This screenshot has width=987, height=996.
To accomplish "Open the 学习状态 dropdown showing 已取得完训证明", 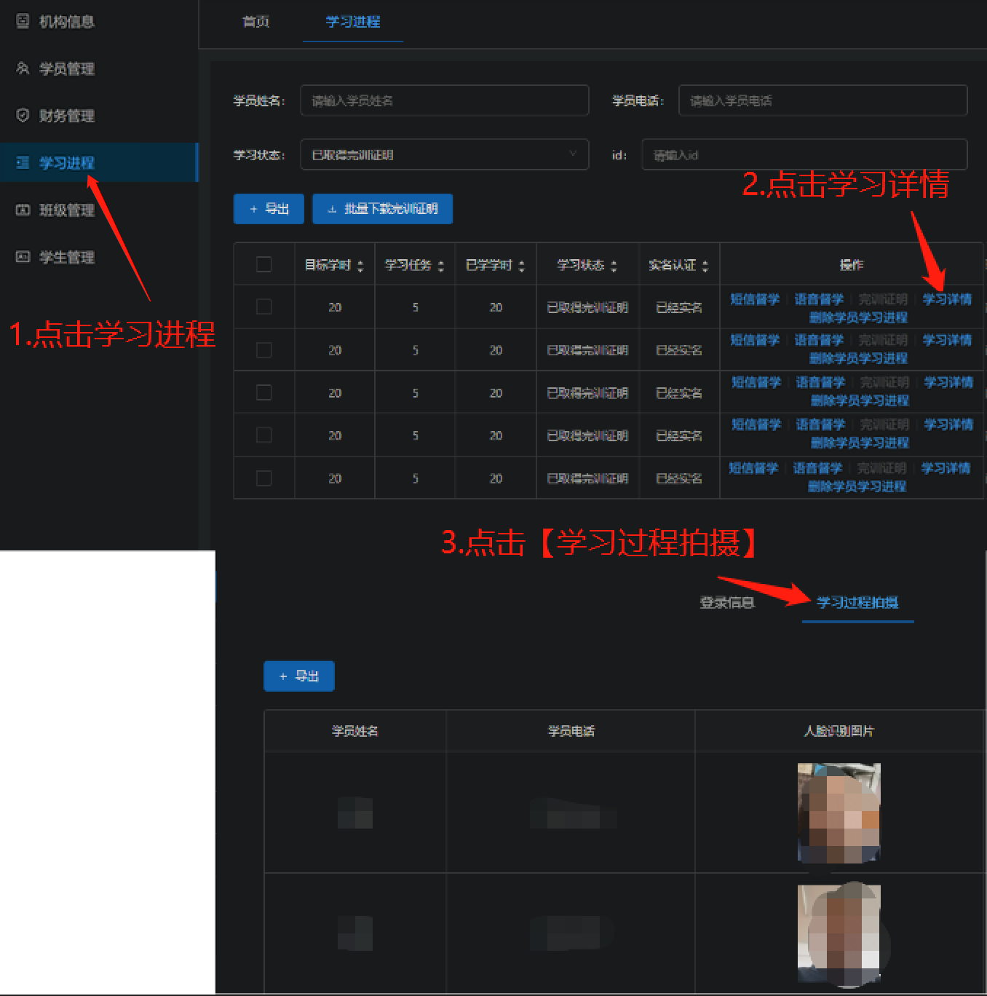I will (444, 154).
